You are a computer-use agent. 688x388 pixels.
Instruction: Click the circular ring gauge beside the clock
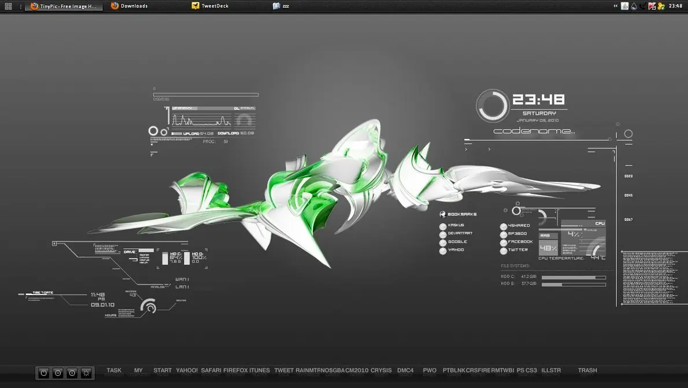click(493, 106)
